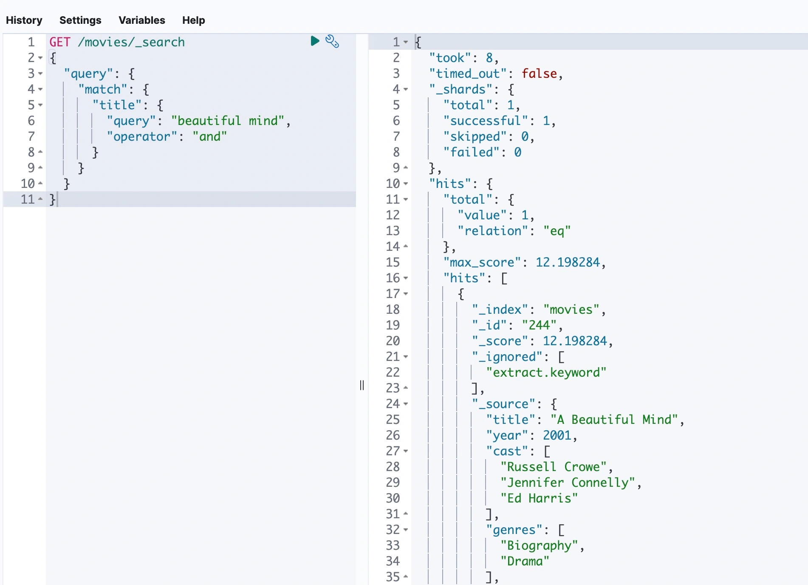This screenshot has height=585, width=808.
Task: Run the GET movies search request
Action: coord(315,41)
